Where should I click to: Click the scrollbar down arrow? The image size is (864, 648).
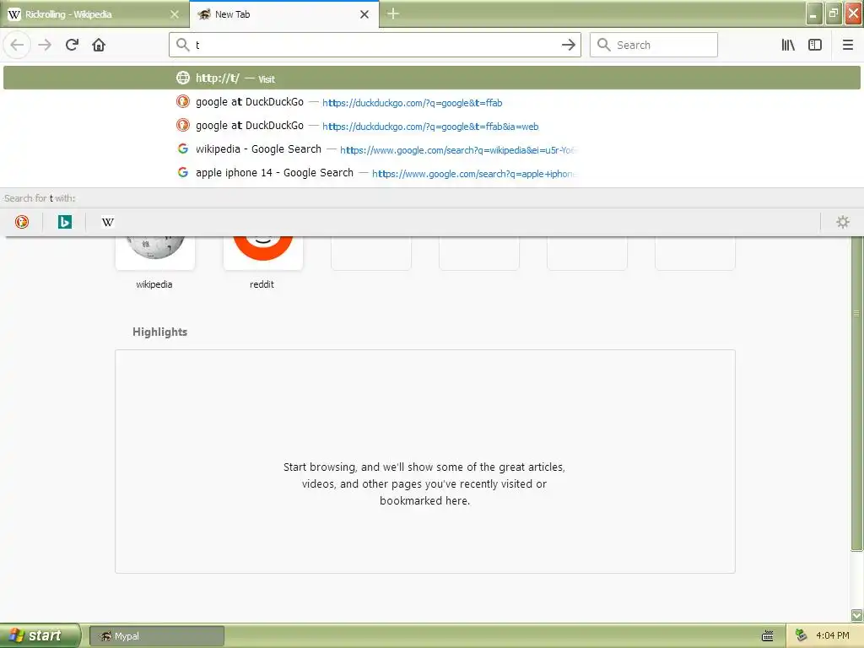click(x=856, y=615)
